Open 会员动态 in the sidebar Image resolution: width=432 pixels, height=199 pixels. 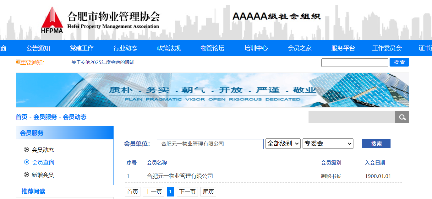43,150
